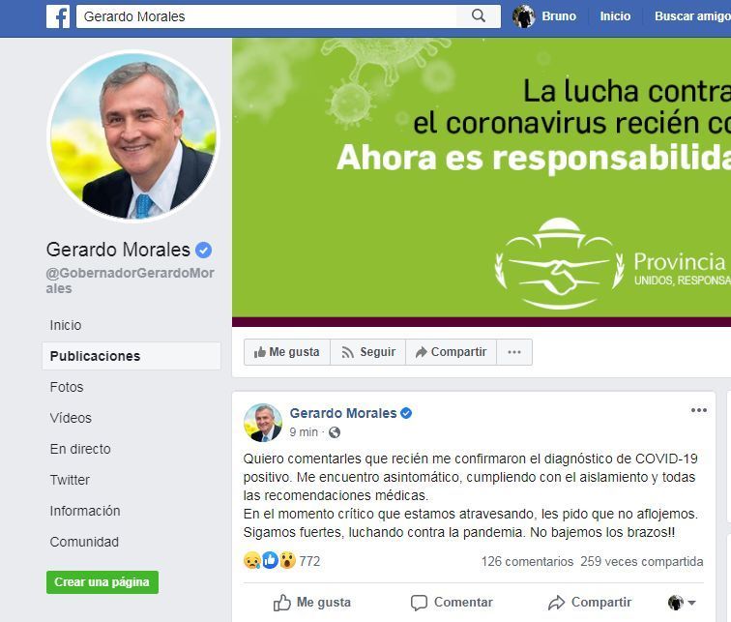
Task: Like the page with Me gusta button
Action: coord(287,352)
